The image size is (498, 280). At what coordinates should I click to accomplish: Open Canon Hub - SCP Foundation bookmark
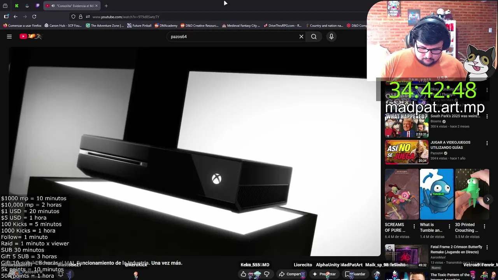63,26
